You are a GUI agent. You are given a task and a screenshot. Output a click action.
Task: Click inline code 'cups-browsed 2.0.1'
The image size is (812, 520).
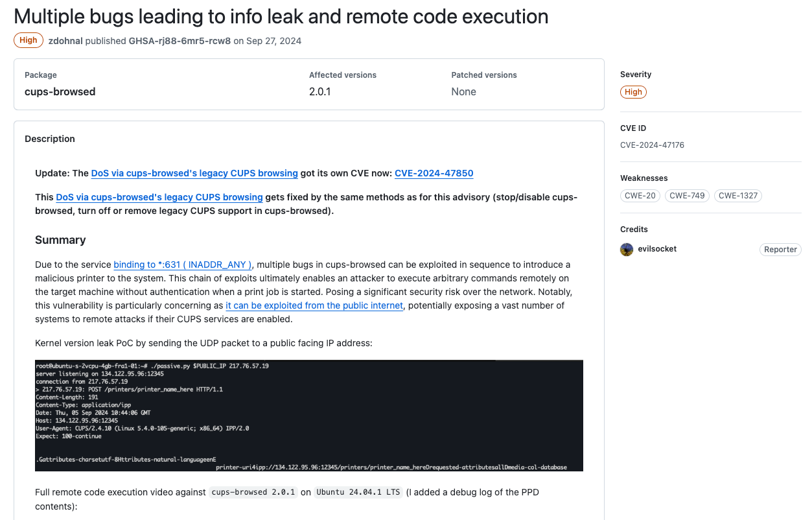(252, 492)
